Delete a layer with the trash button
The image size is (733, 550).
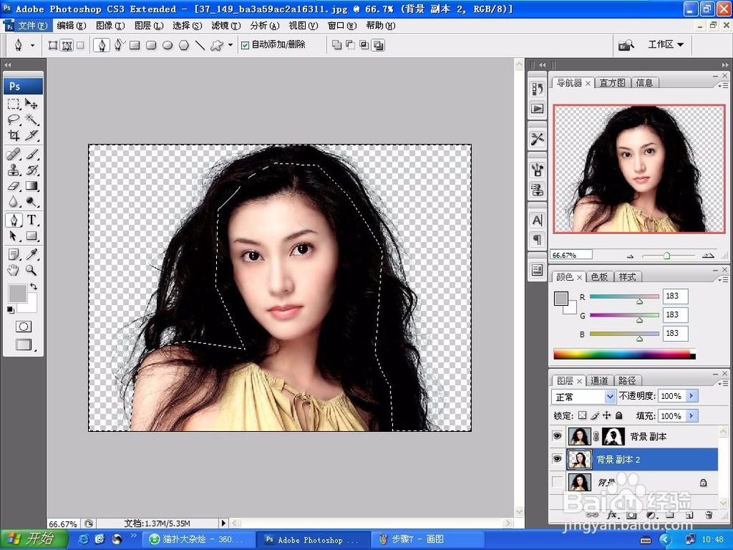tap(708, 516)
